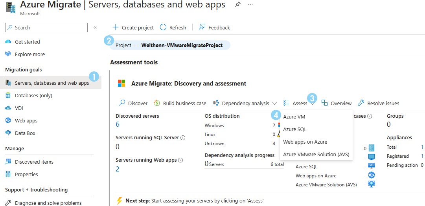The image size is (425, 206).
Task: Click Discover in assessment toolbar
Action: (x=133, y=103)
